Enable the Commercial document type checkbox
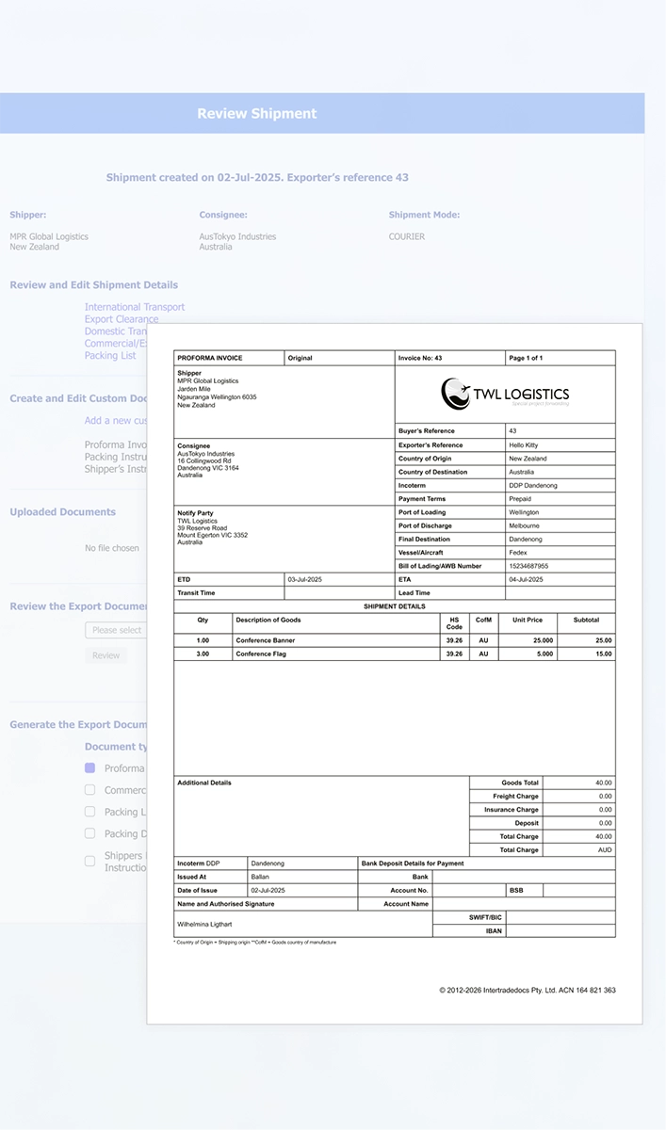 90,790
